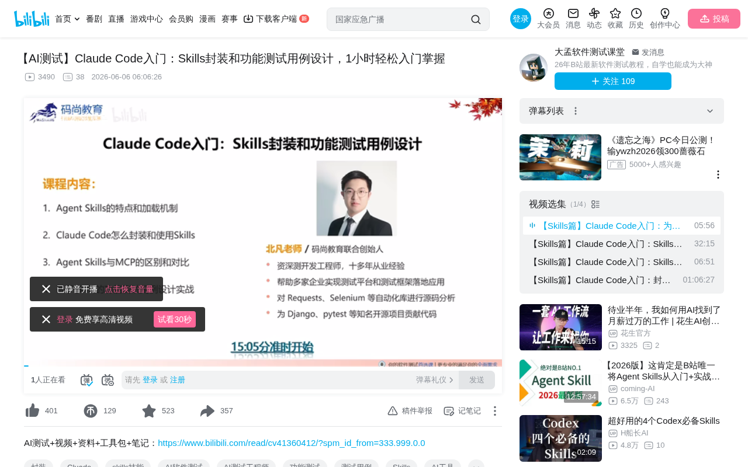
Task: Click 发送 danmaku send button
Action: 477,380
